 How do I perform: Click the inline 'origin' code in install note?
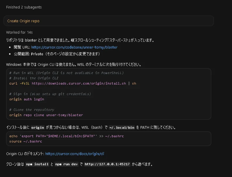tap(38, 128)
